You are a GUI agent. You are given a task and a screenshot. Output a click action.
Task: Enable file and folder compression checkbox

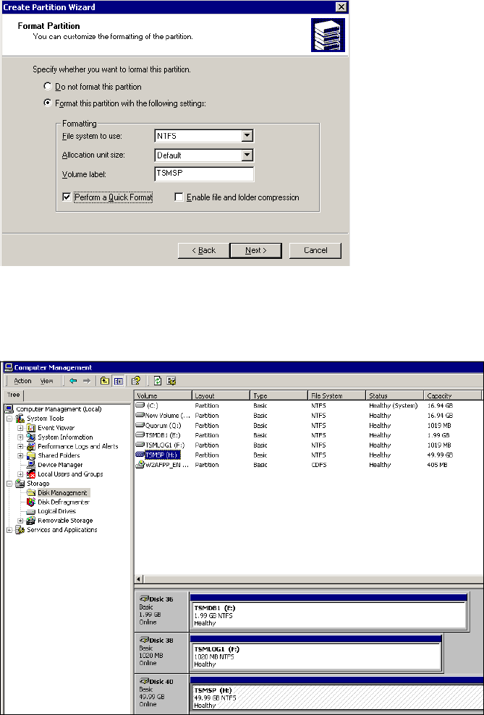[x=179, y=197]
